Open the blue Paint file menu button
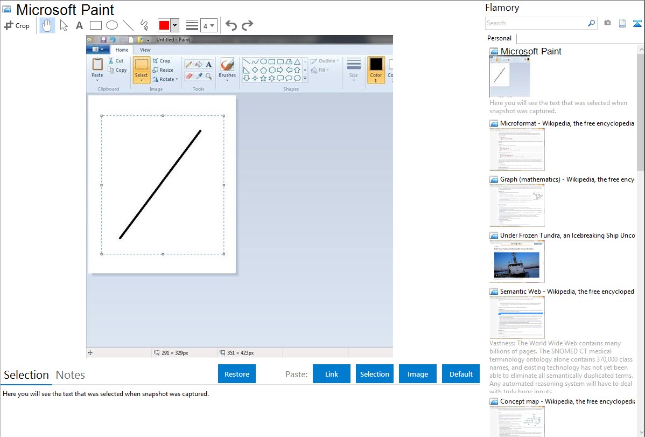645x437 pixels. pyautogui.click(x=97, y=50)
